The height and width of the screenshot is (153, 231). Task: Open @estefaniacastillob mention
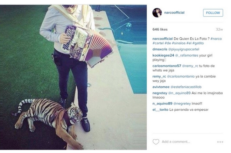186,87
